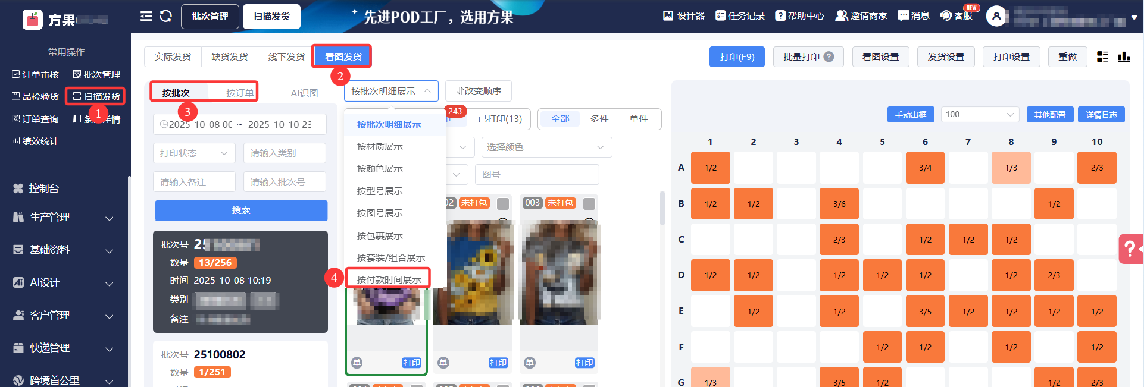Tick the checkbox on item 003 card
The image size is (1144, 387).
click(x=589, y=203)
